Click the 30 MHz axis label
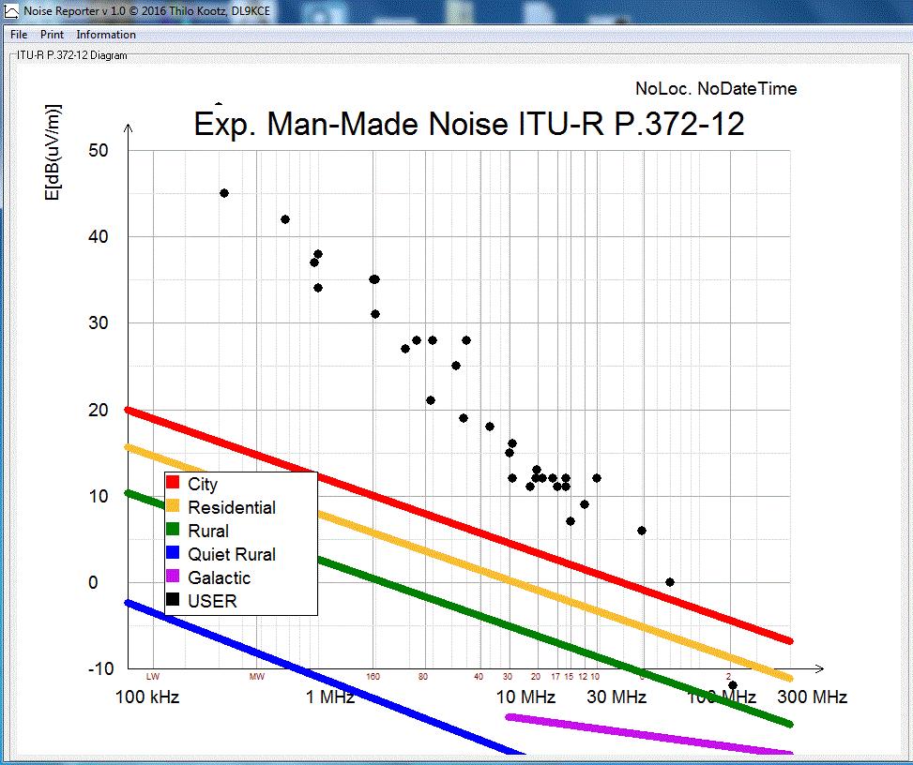The image size is (913, 765). pyautogui.click(x=616, y=697)
